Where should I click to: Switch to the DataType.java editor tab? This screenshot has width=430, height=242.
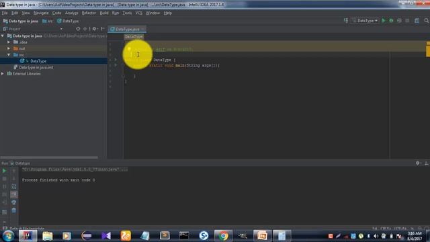coord(127,29)
